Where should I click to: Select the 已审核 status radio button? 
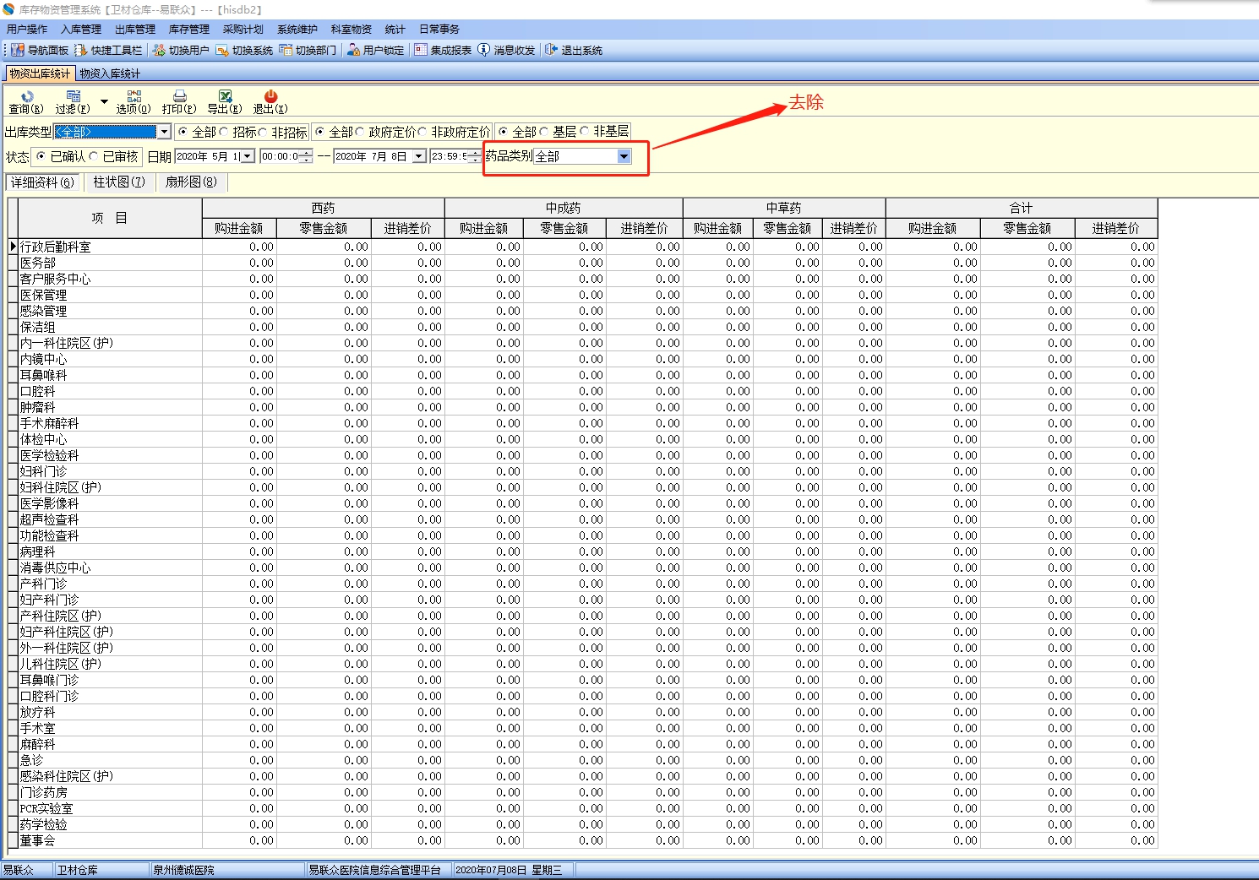point(95,156)
